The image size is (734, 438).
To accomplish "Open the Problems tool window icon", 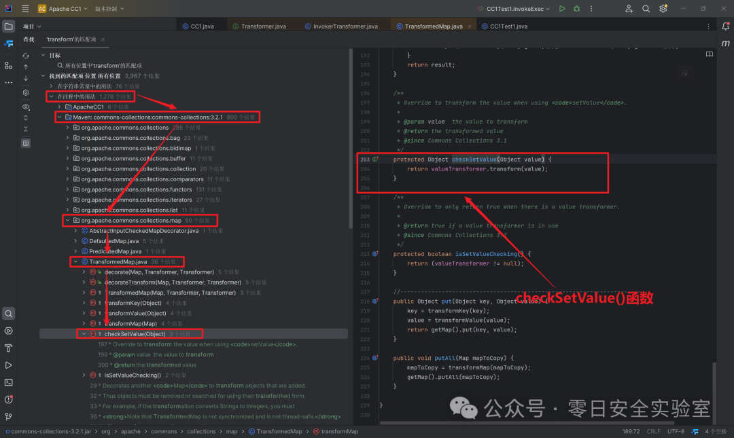I will click(x=8, y=399).
